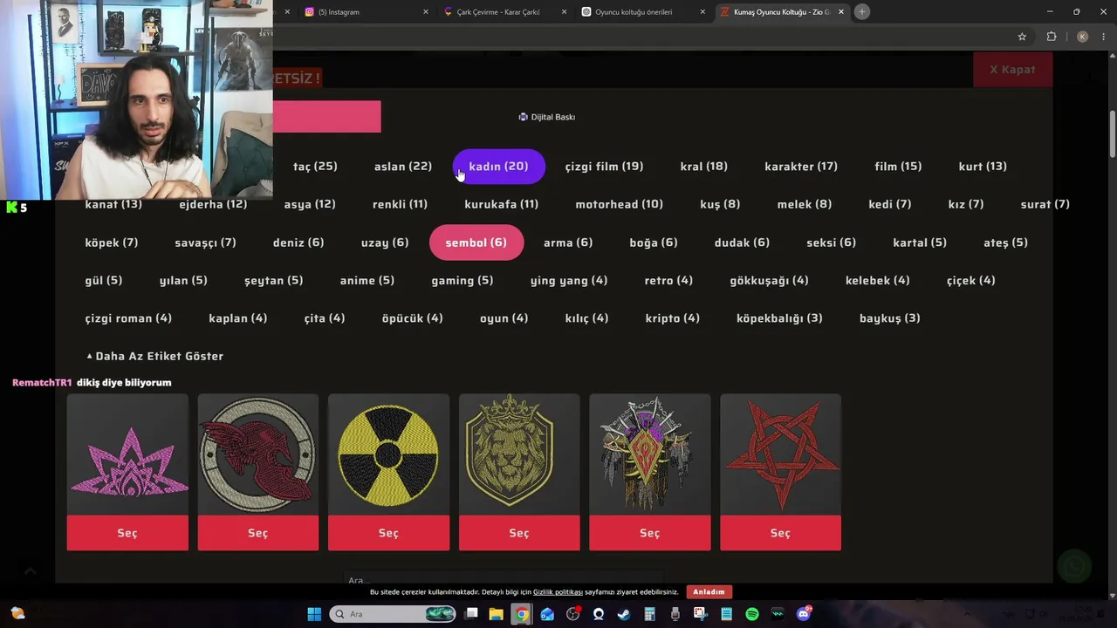This screenshot has height=628, width=1117.
Task: Open Discord from the taskbar
Action: click(804, 614)
